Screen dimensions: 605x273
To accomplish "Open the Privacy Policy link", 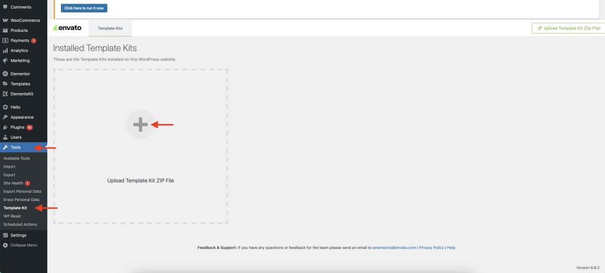I will [431, 248].
